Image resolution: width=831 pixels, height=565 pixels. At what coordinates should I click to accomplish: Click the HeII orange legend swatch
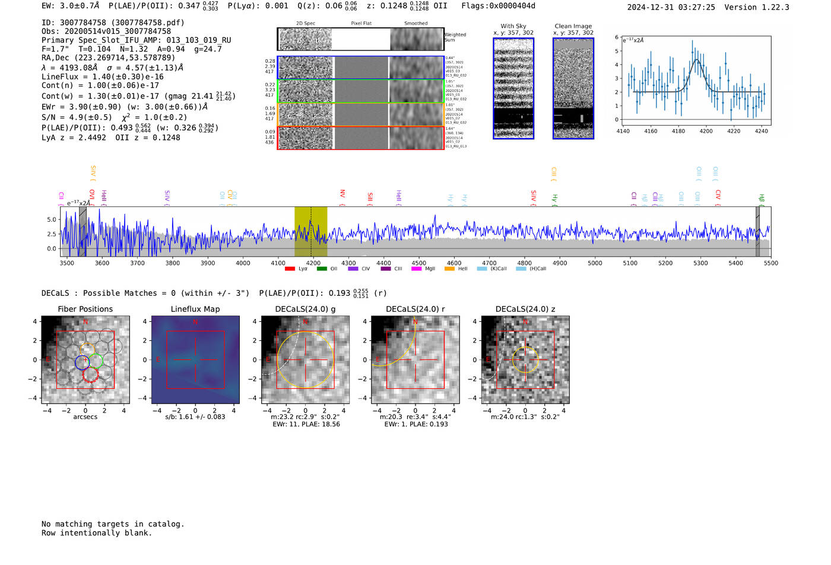click(x=449, y=269)
